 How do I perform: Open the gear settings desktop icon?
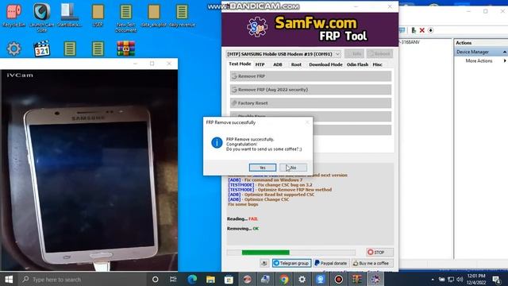13,48
